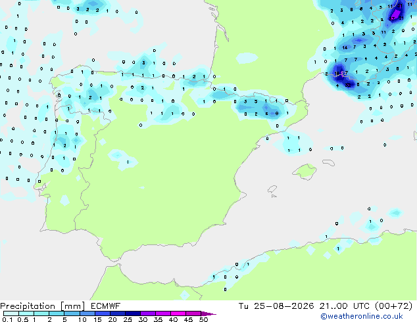
Task: Select the 40–45 mm magenta swatch
Action: 178,313
